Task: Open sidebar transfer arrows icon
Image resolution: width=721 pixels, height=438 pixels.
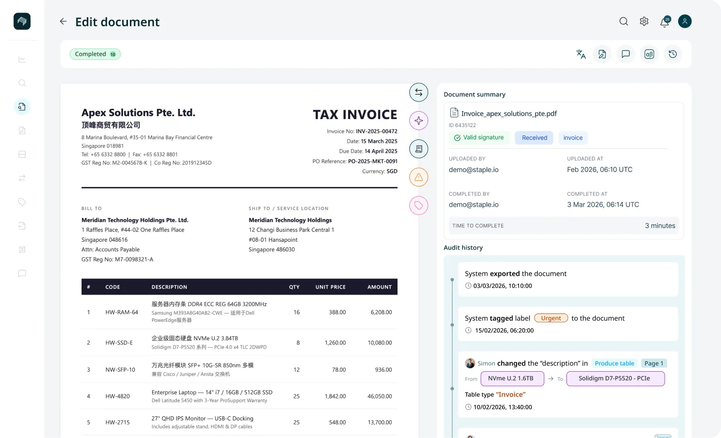Action: point(22,178)
